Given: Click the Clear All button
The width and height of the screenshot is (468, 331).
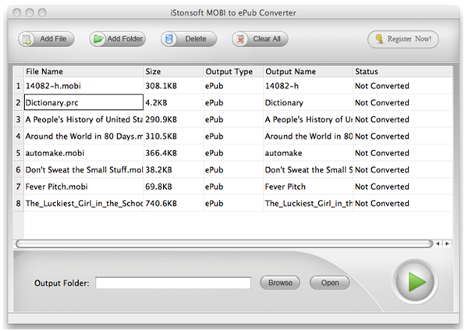Looking at the screenshot, I should click(260, 39).
